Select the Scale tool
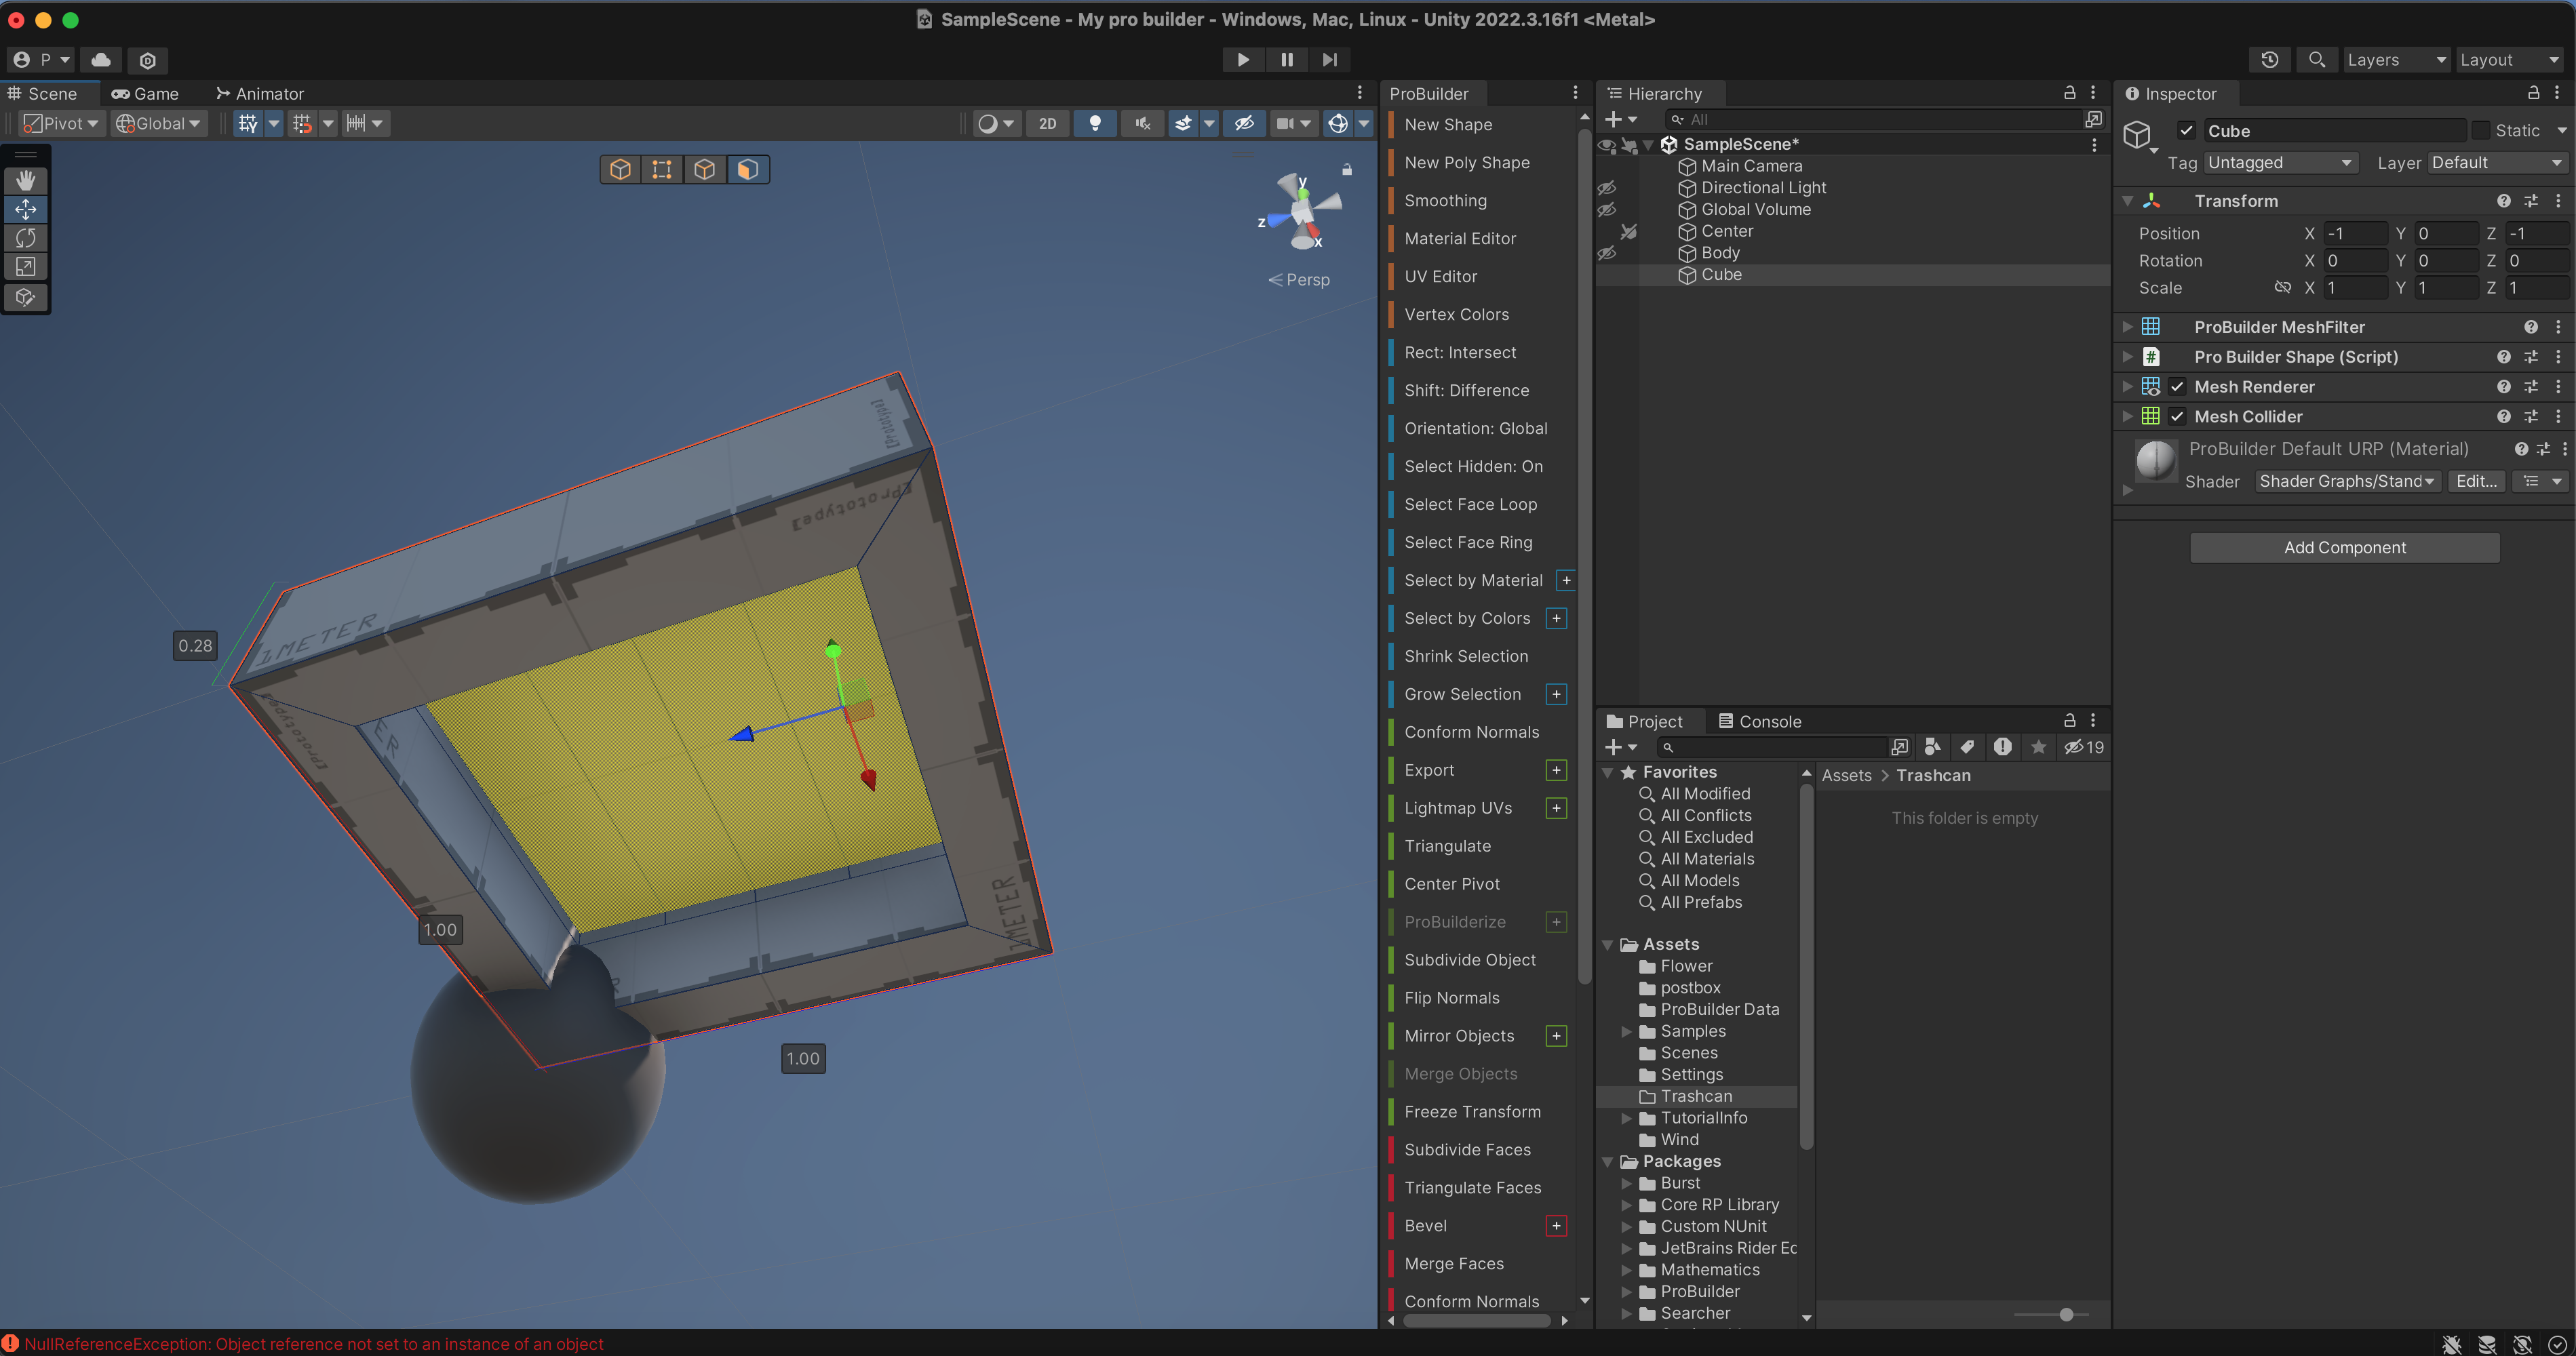The width and height of the screenshot is (2576, 1356). point(25,267)
